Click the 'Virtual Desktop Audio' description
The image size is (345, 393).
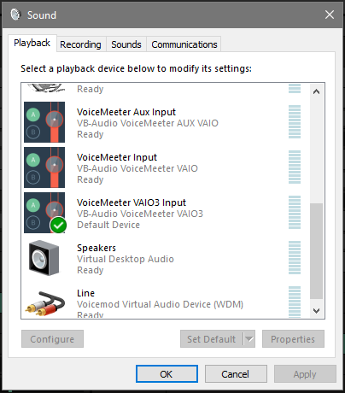coord(126,259)
